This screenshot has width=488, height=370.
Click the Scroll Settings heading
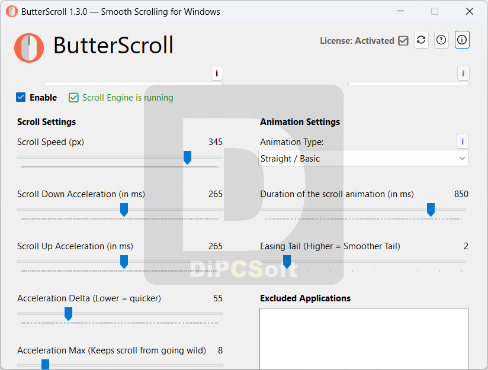[x=46, y=122]
